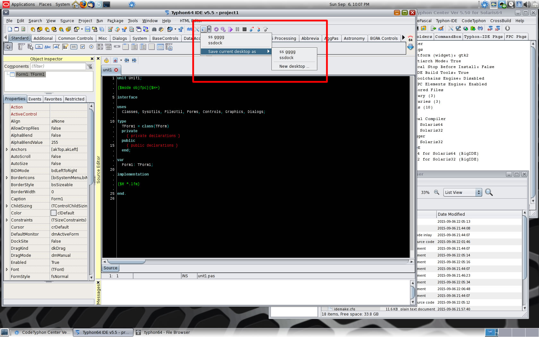Click the New Form icon in toolbar
This screenshot has width=539, height=337.
17,29
